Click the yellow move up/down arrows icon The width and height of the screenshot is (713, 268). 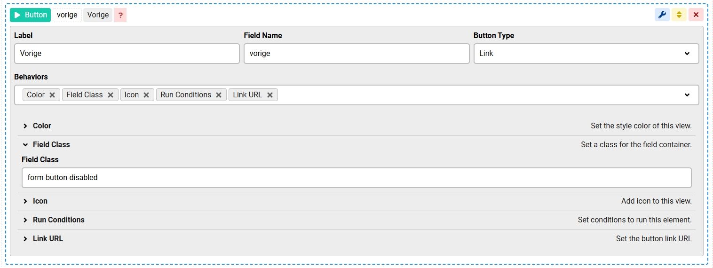click(679, 15)
